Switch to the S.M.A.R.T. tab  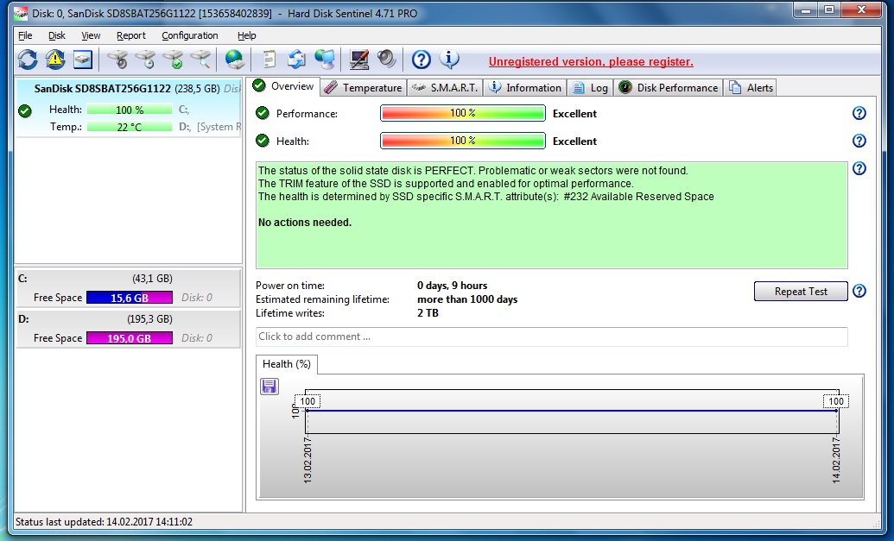tap(445, 87)
